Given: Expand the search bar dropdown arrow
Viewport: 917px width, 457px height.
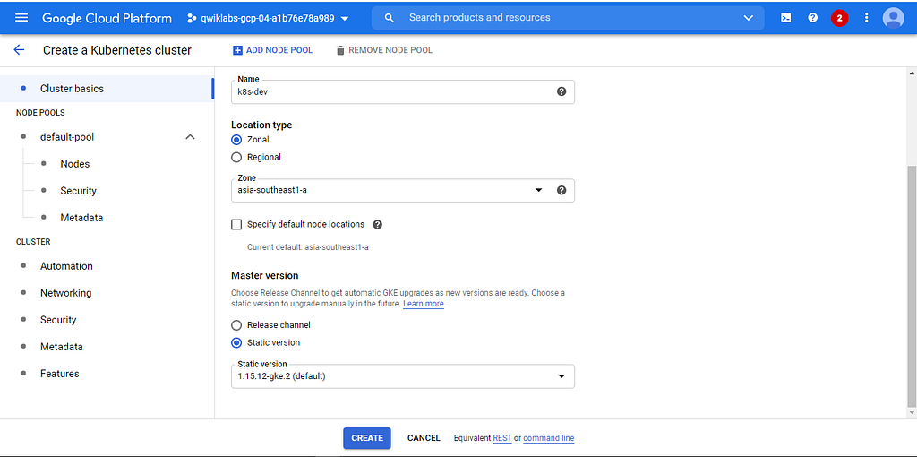Looking at the screenshot, I should (748, 18).
